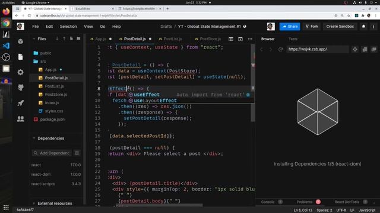This screenshot has width=380, height=213.
Task: Open the Console panel
Action: click(x=268, y=202)
